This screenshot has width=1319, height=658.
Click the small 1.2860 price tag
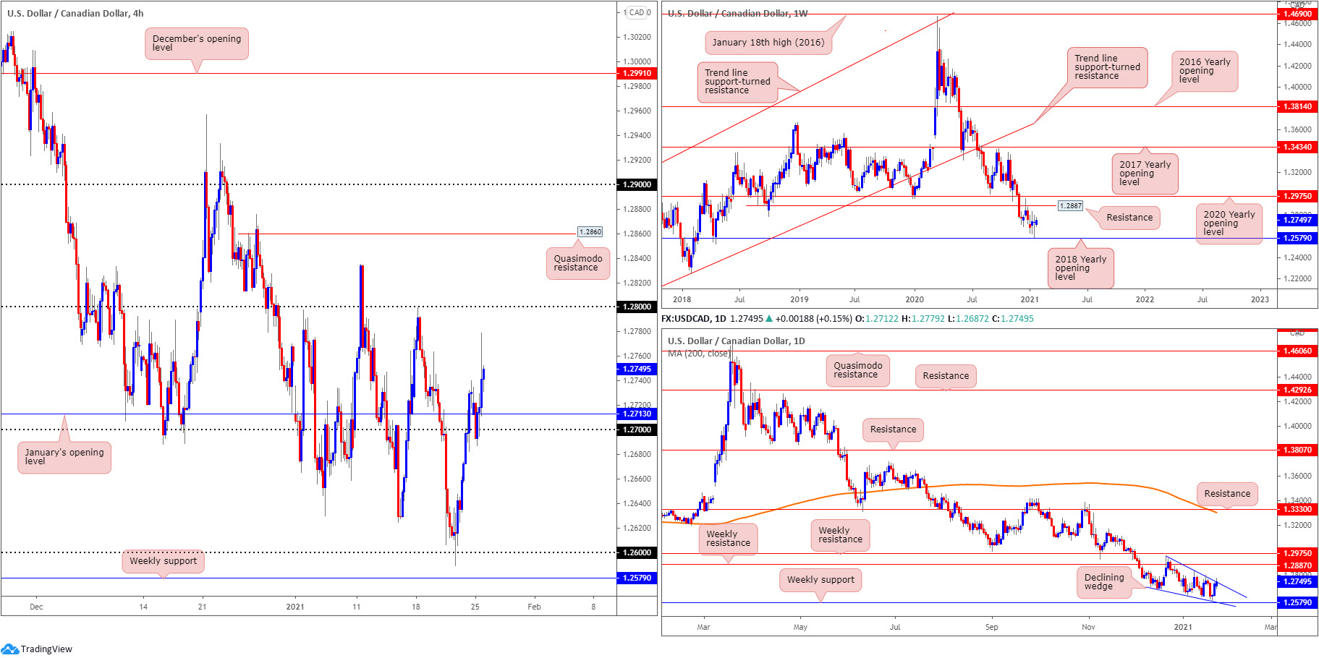coord(590,232)
